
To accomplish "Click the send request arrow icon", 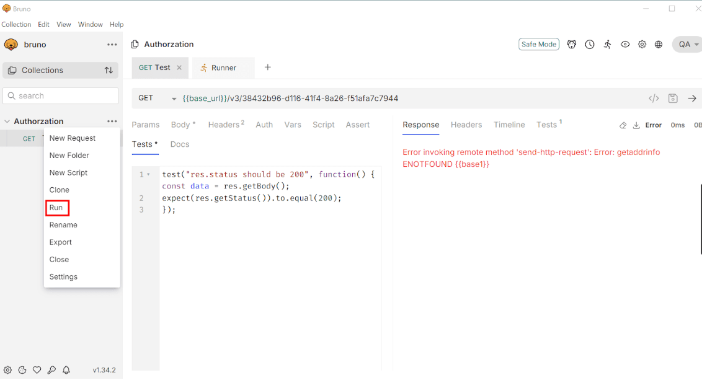I will click(692, 99).
